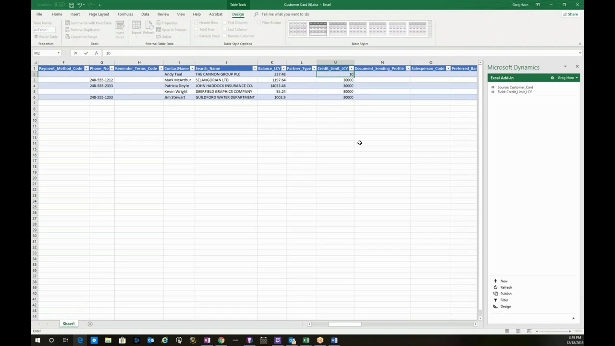
Task: Click Open in Browser
Action: [172, 30]
